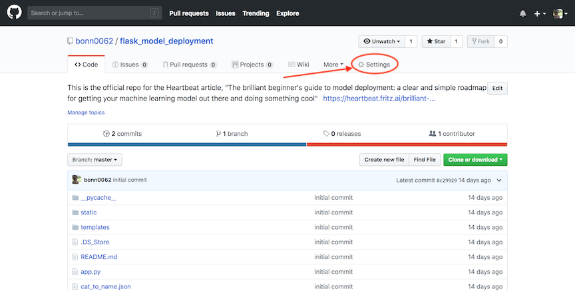The image size is (575, 291).
Task: Open the 2 commits history link
Action: click(122, 134)
